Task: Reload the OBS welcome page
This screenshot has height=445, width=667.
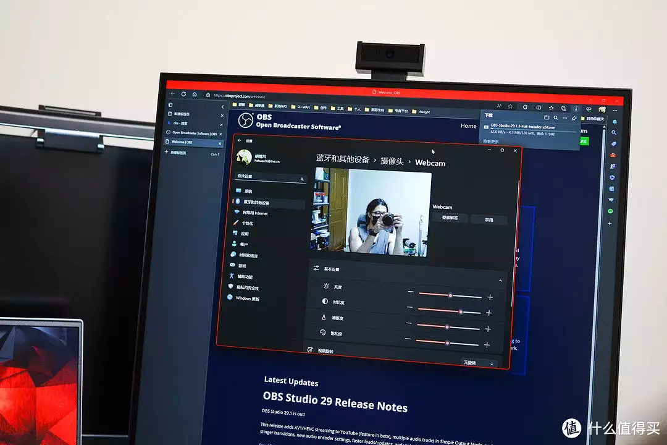Action: [183, 94]
